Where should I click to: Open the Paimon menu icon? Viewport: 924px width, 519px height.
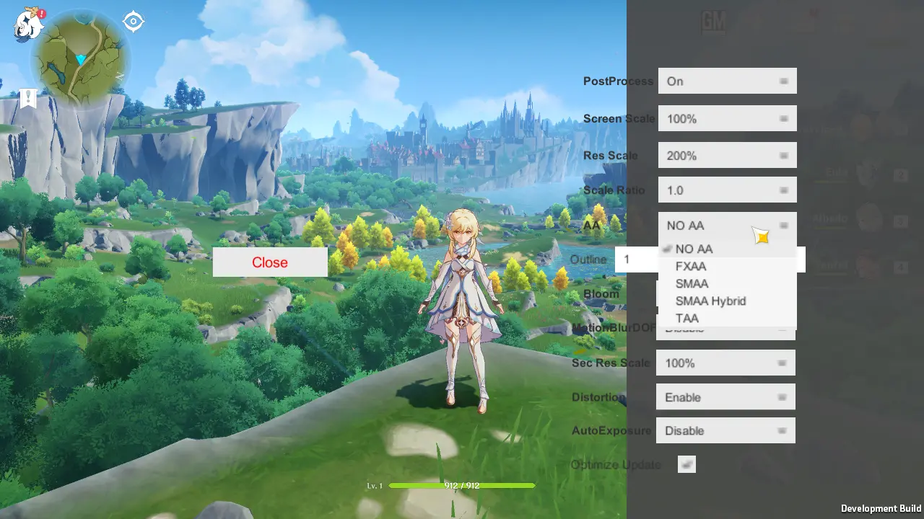click(x=29, y=24)
